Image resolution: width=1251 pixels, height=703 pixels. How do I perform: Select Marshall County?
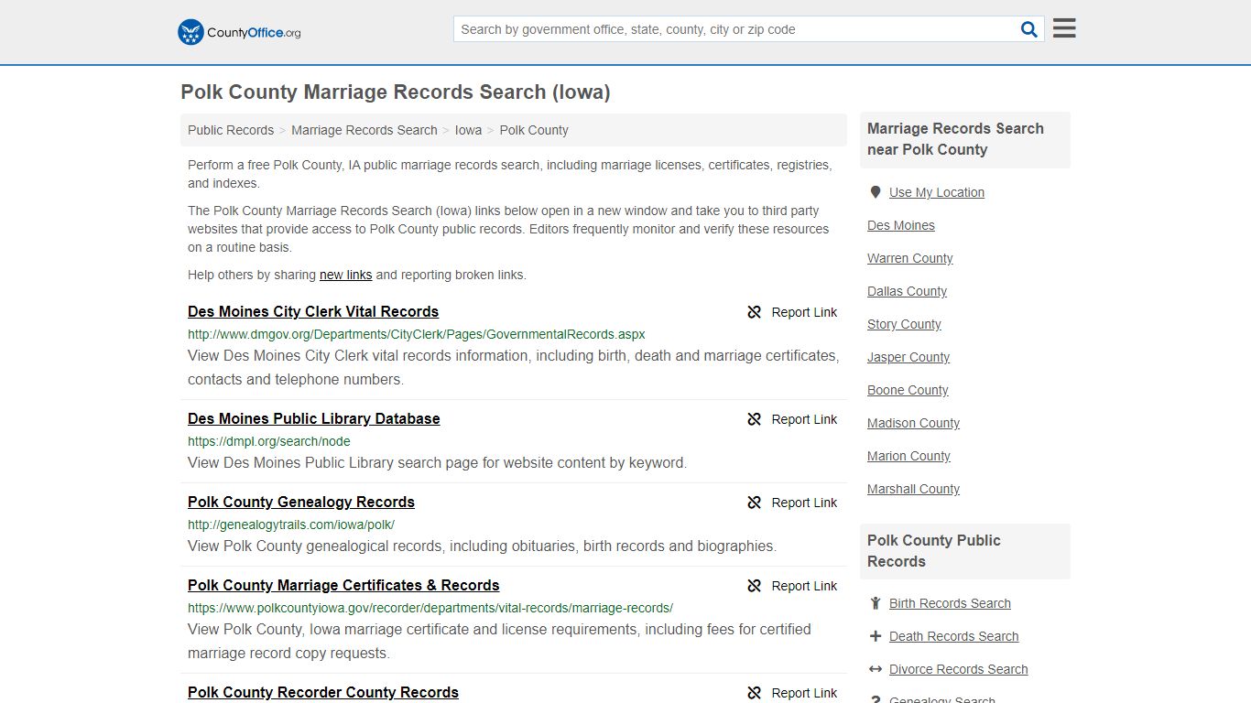[913, 489]
